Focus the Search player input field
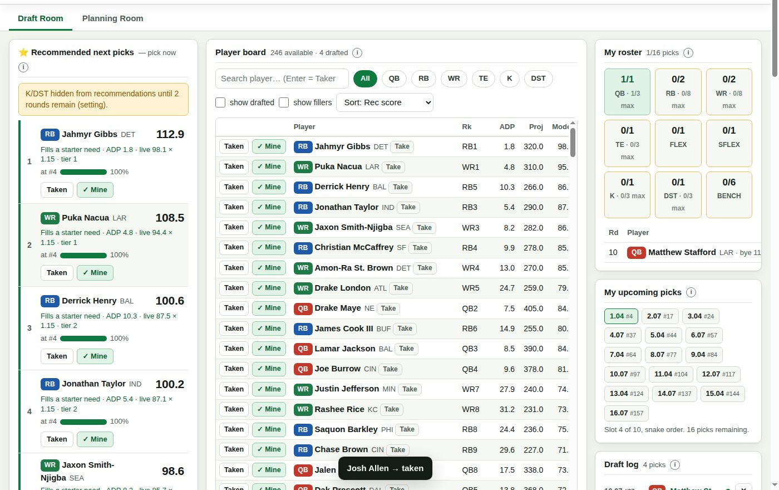This screenshot has width=779, height=490. point(282,79)
